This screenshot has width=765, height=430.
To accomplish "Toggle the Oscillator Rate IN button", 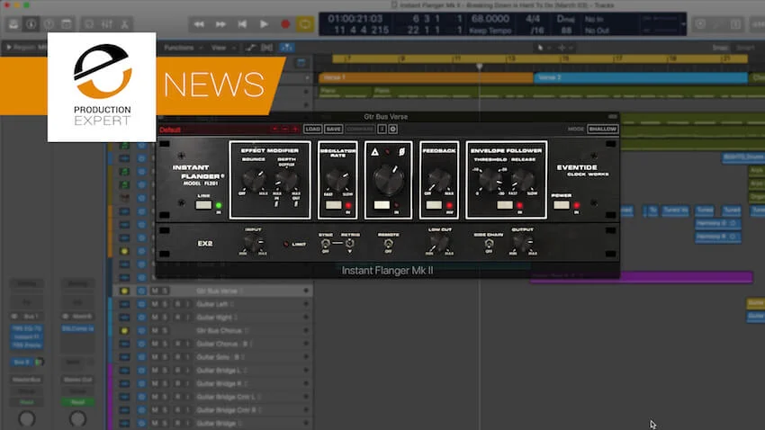I will click(334, 205).
